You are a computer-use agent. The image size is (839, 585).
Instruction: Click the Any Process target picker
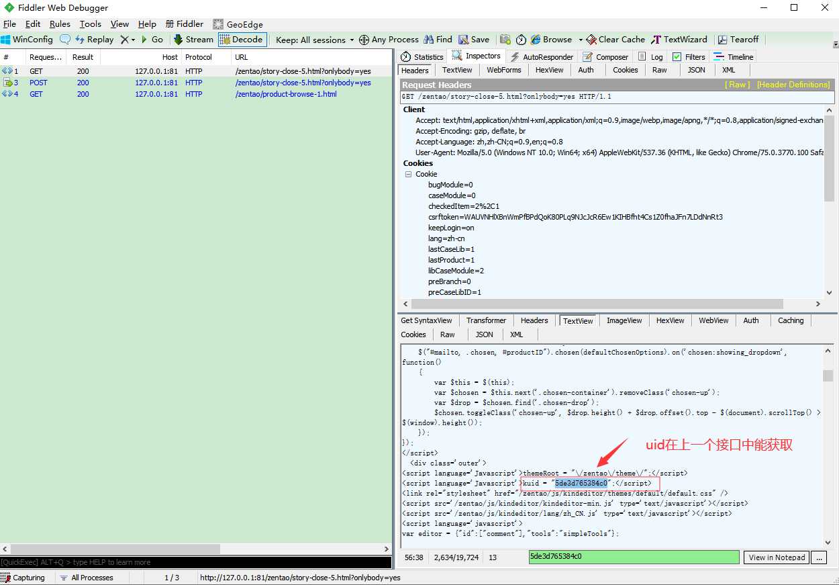[x=389, y=40]
